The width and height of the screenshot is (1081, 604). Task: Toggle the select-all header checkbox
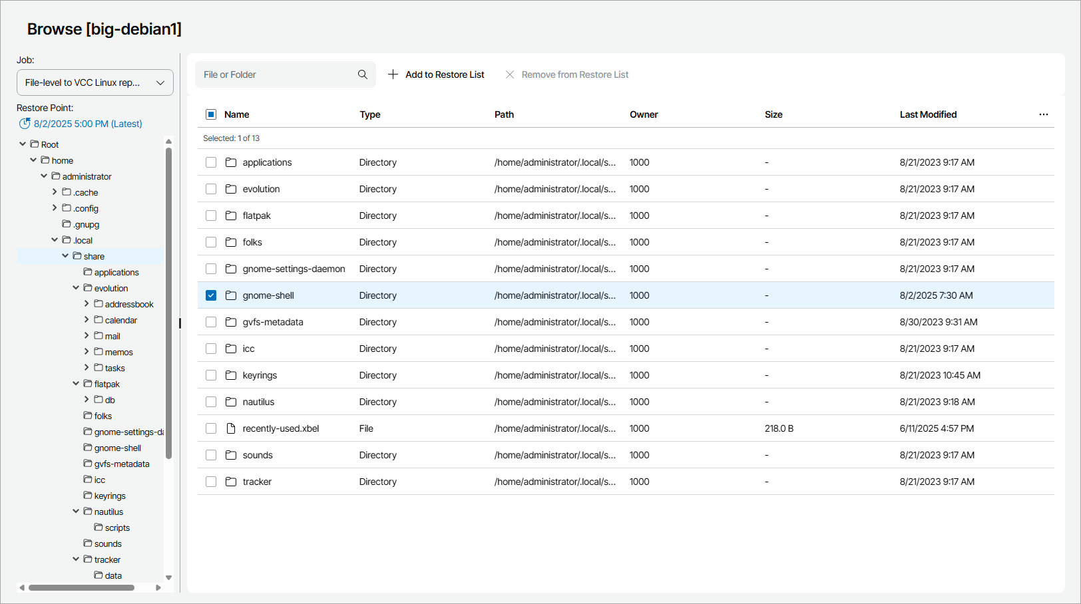coord(211,114)
